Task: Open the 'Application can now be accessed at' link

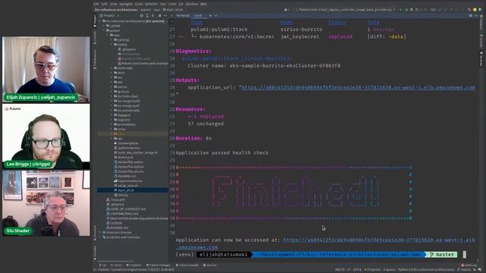Action: pyautogui.click(x=379, y=240)
